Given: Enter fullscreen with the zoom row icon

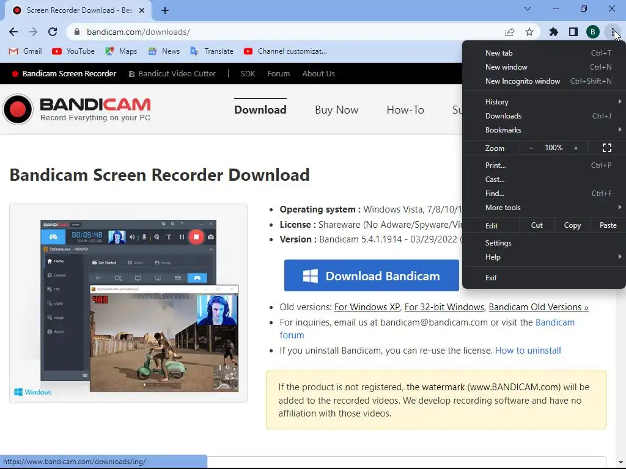Looking at the screenshot, I should coord(607,148).
